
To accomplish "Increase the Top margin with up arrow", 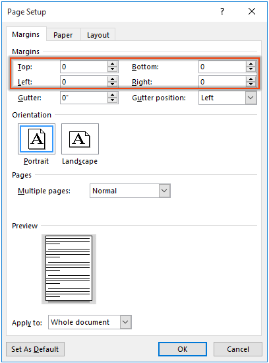I will point(113,64).
